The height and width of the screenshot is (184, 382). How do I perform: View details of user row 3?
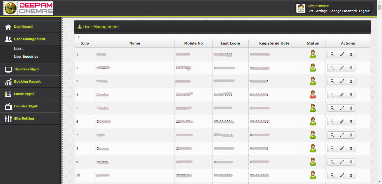click(x=332, y=81)
